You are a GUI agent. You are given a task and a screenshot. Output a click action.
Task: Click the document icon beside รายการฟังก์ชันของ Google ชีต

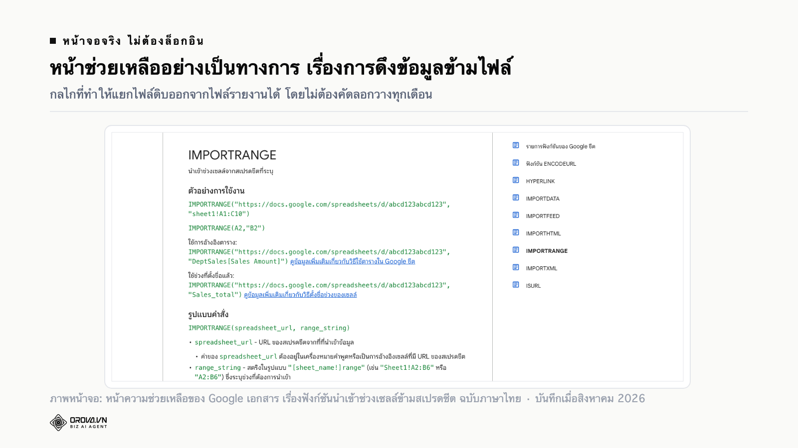coord(516,145)
